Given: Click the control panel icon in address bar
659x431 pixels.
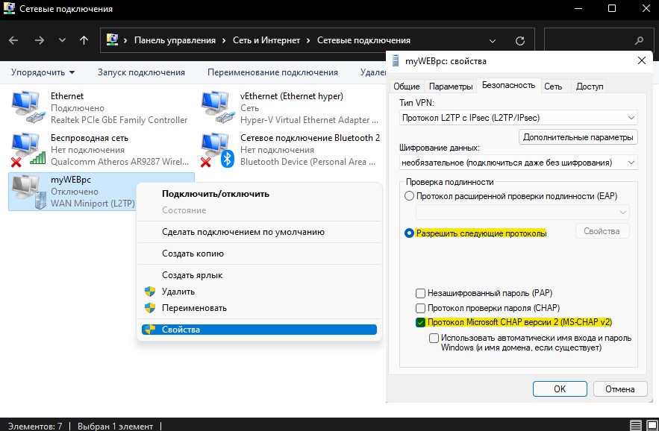Looking at the screenshot, I should coord(112,40).
